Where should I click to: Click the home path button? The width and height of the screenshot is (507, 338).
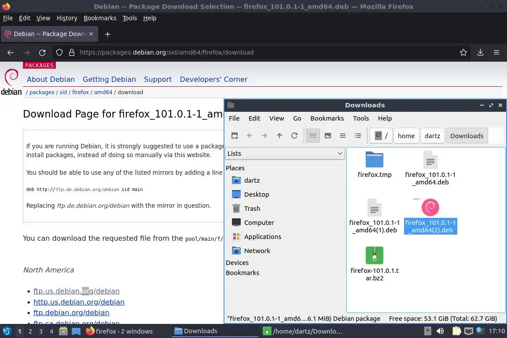[x=406, y=136]
